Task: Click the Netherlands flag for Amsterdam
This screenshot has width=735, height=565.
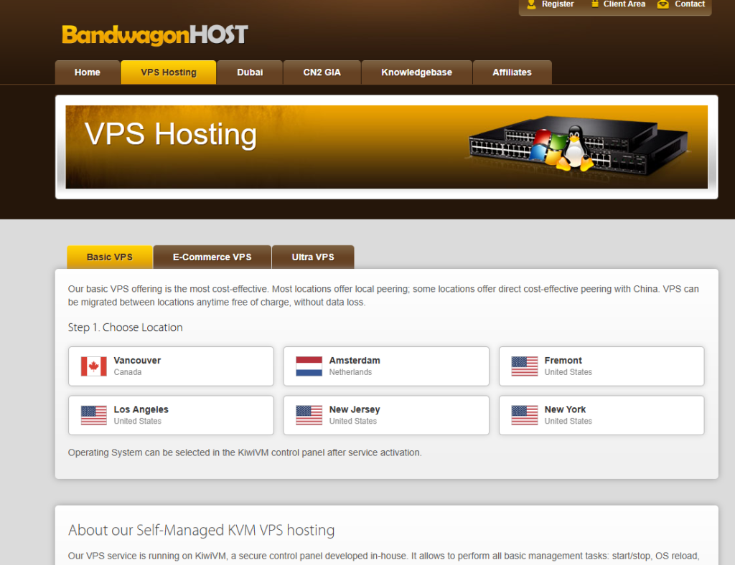Action: coord(309,366)
